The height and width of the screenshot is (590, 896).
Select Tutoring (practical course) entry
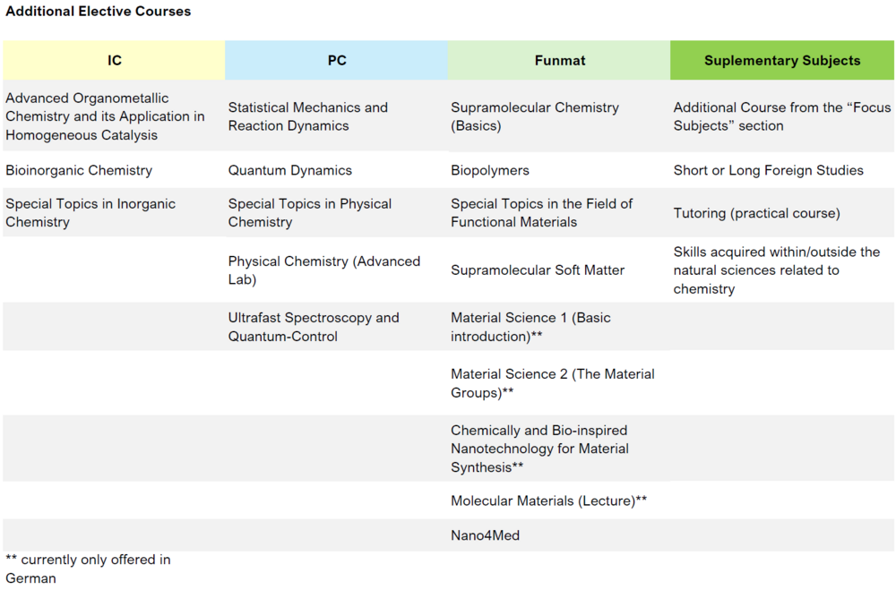756,213
